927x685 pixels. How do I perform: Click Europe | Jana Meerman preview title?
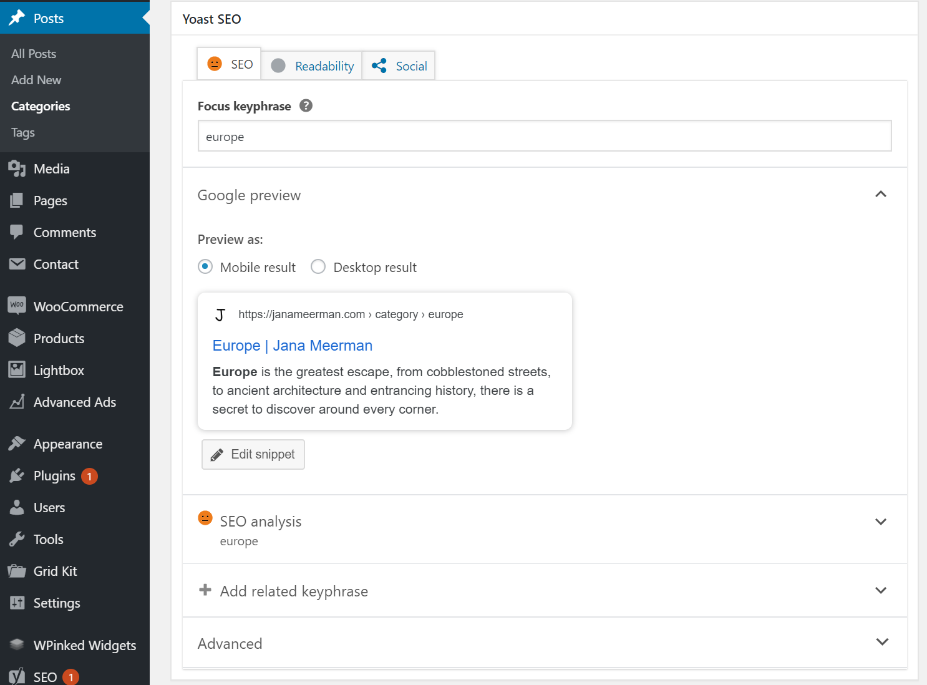pos(293,346)
